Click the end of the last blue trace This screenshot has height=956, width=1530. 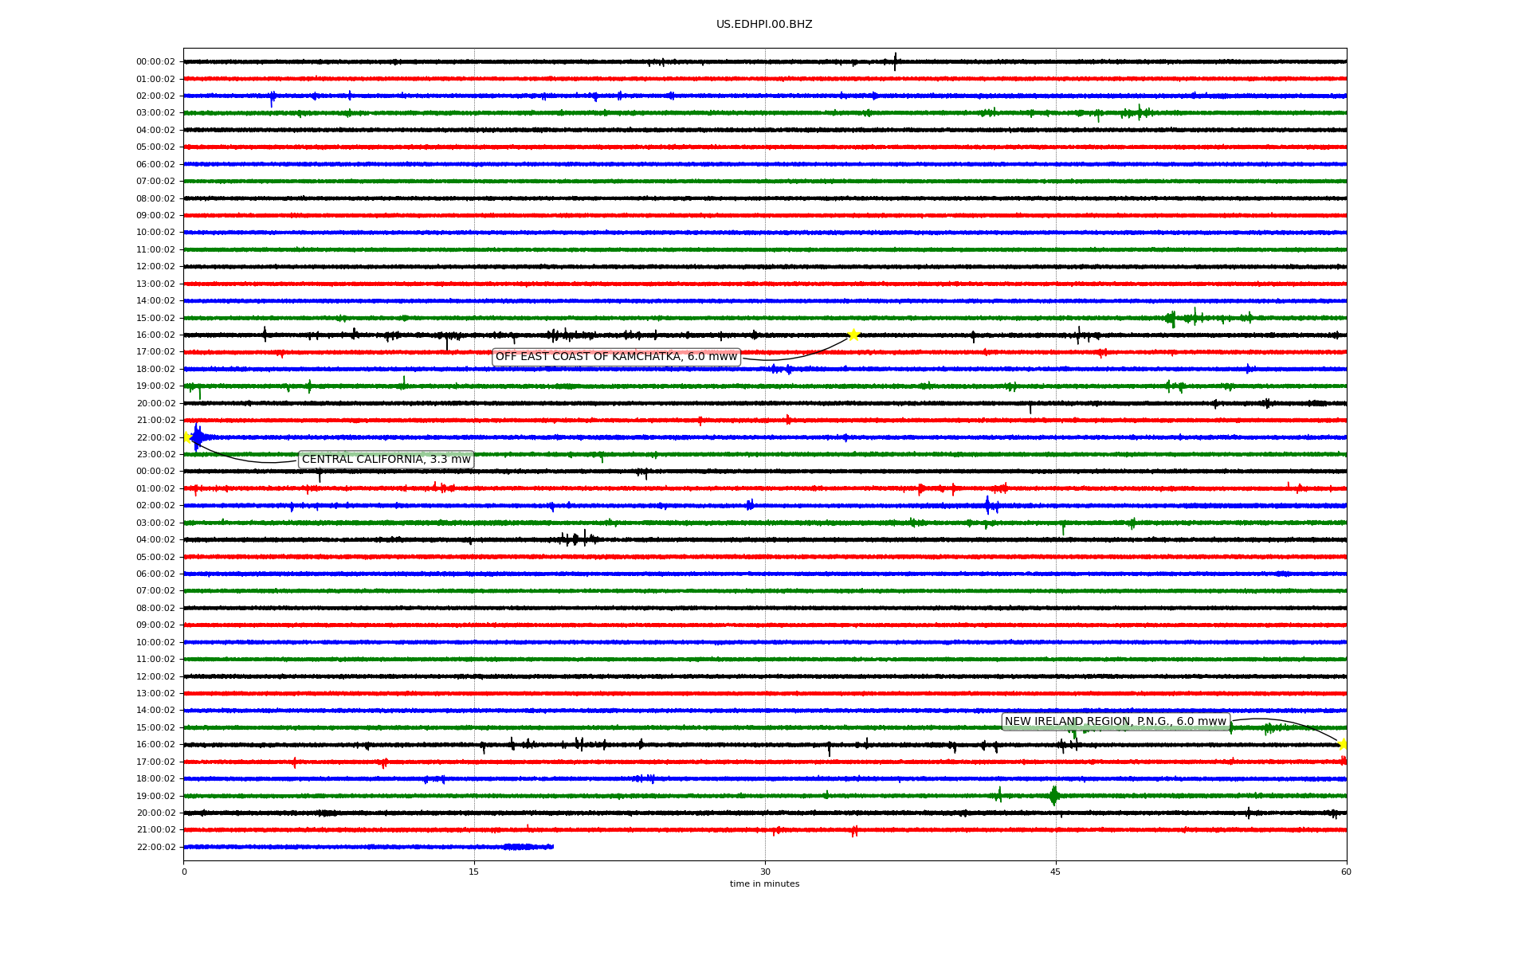tap(551, 847)
